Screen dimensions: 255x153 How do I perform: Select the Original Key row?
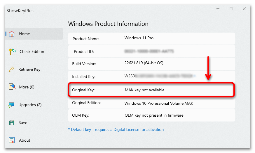coord(151,90)
